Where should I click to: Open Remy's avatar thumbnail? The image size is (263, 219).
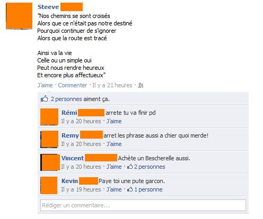[x=49, y=139]
